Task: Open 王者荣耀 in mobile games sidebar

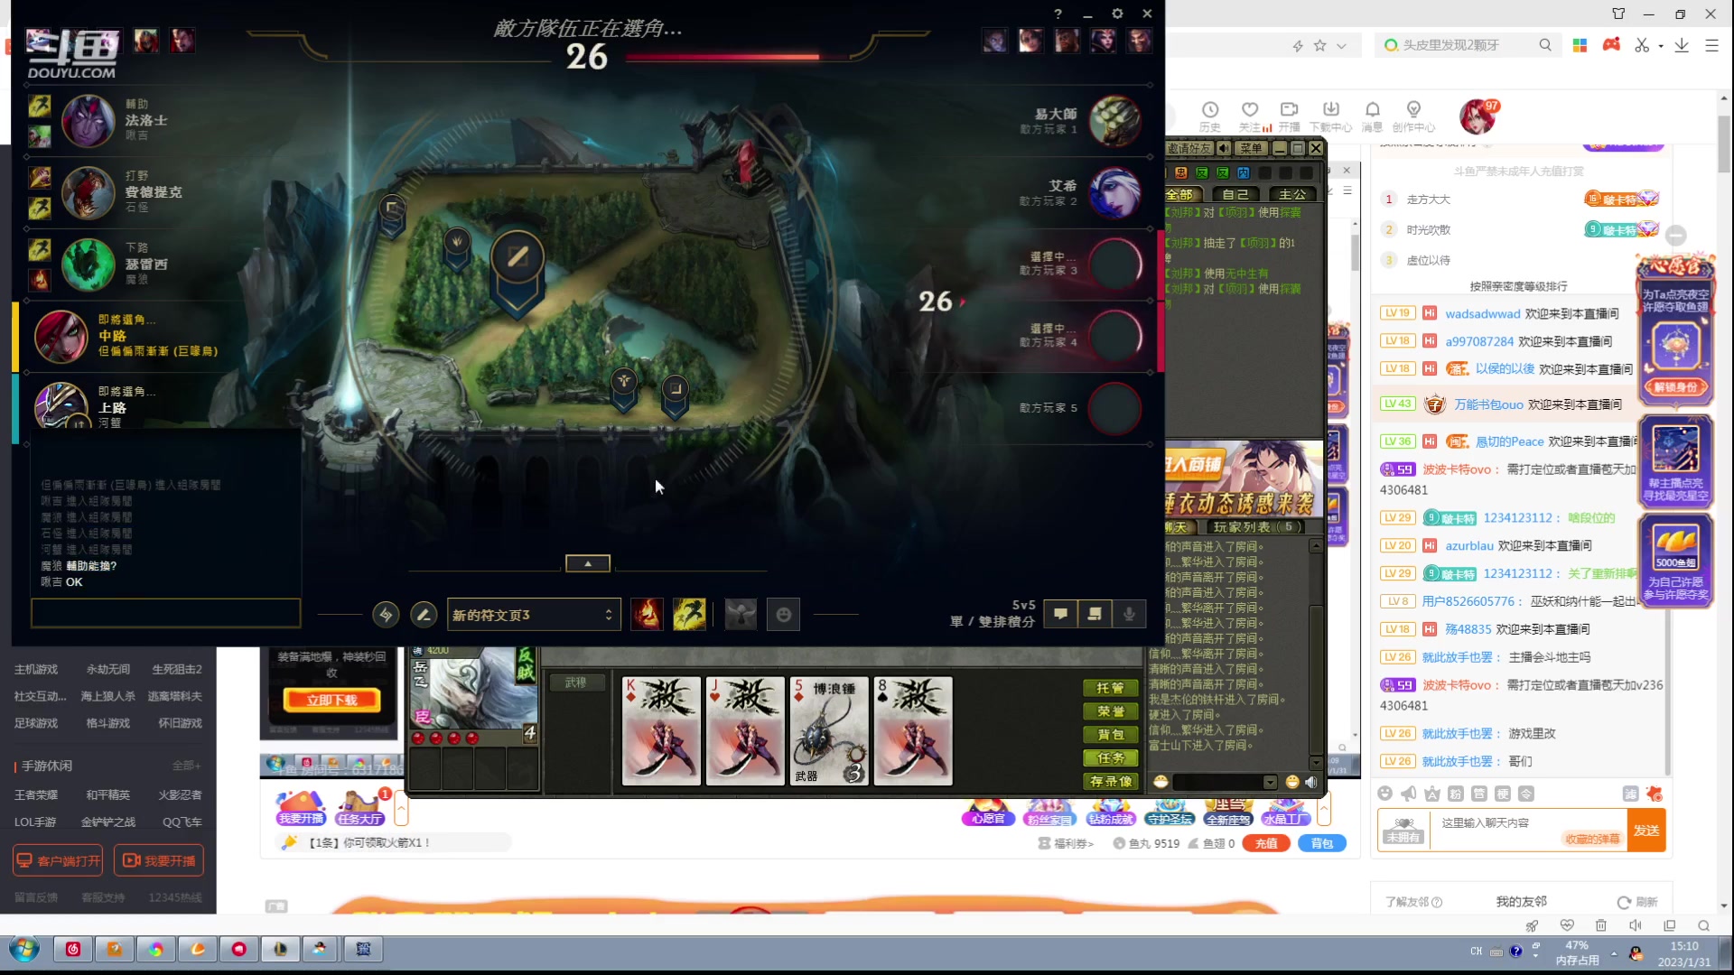Action: coord(36,794)
